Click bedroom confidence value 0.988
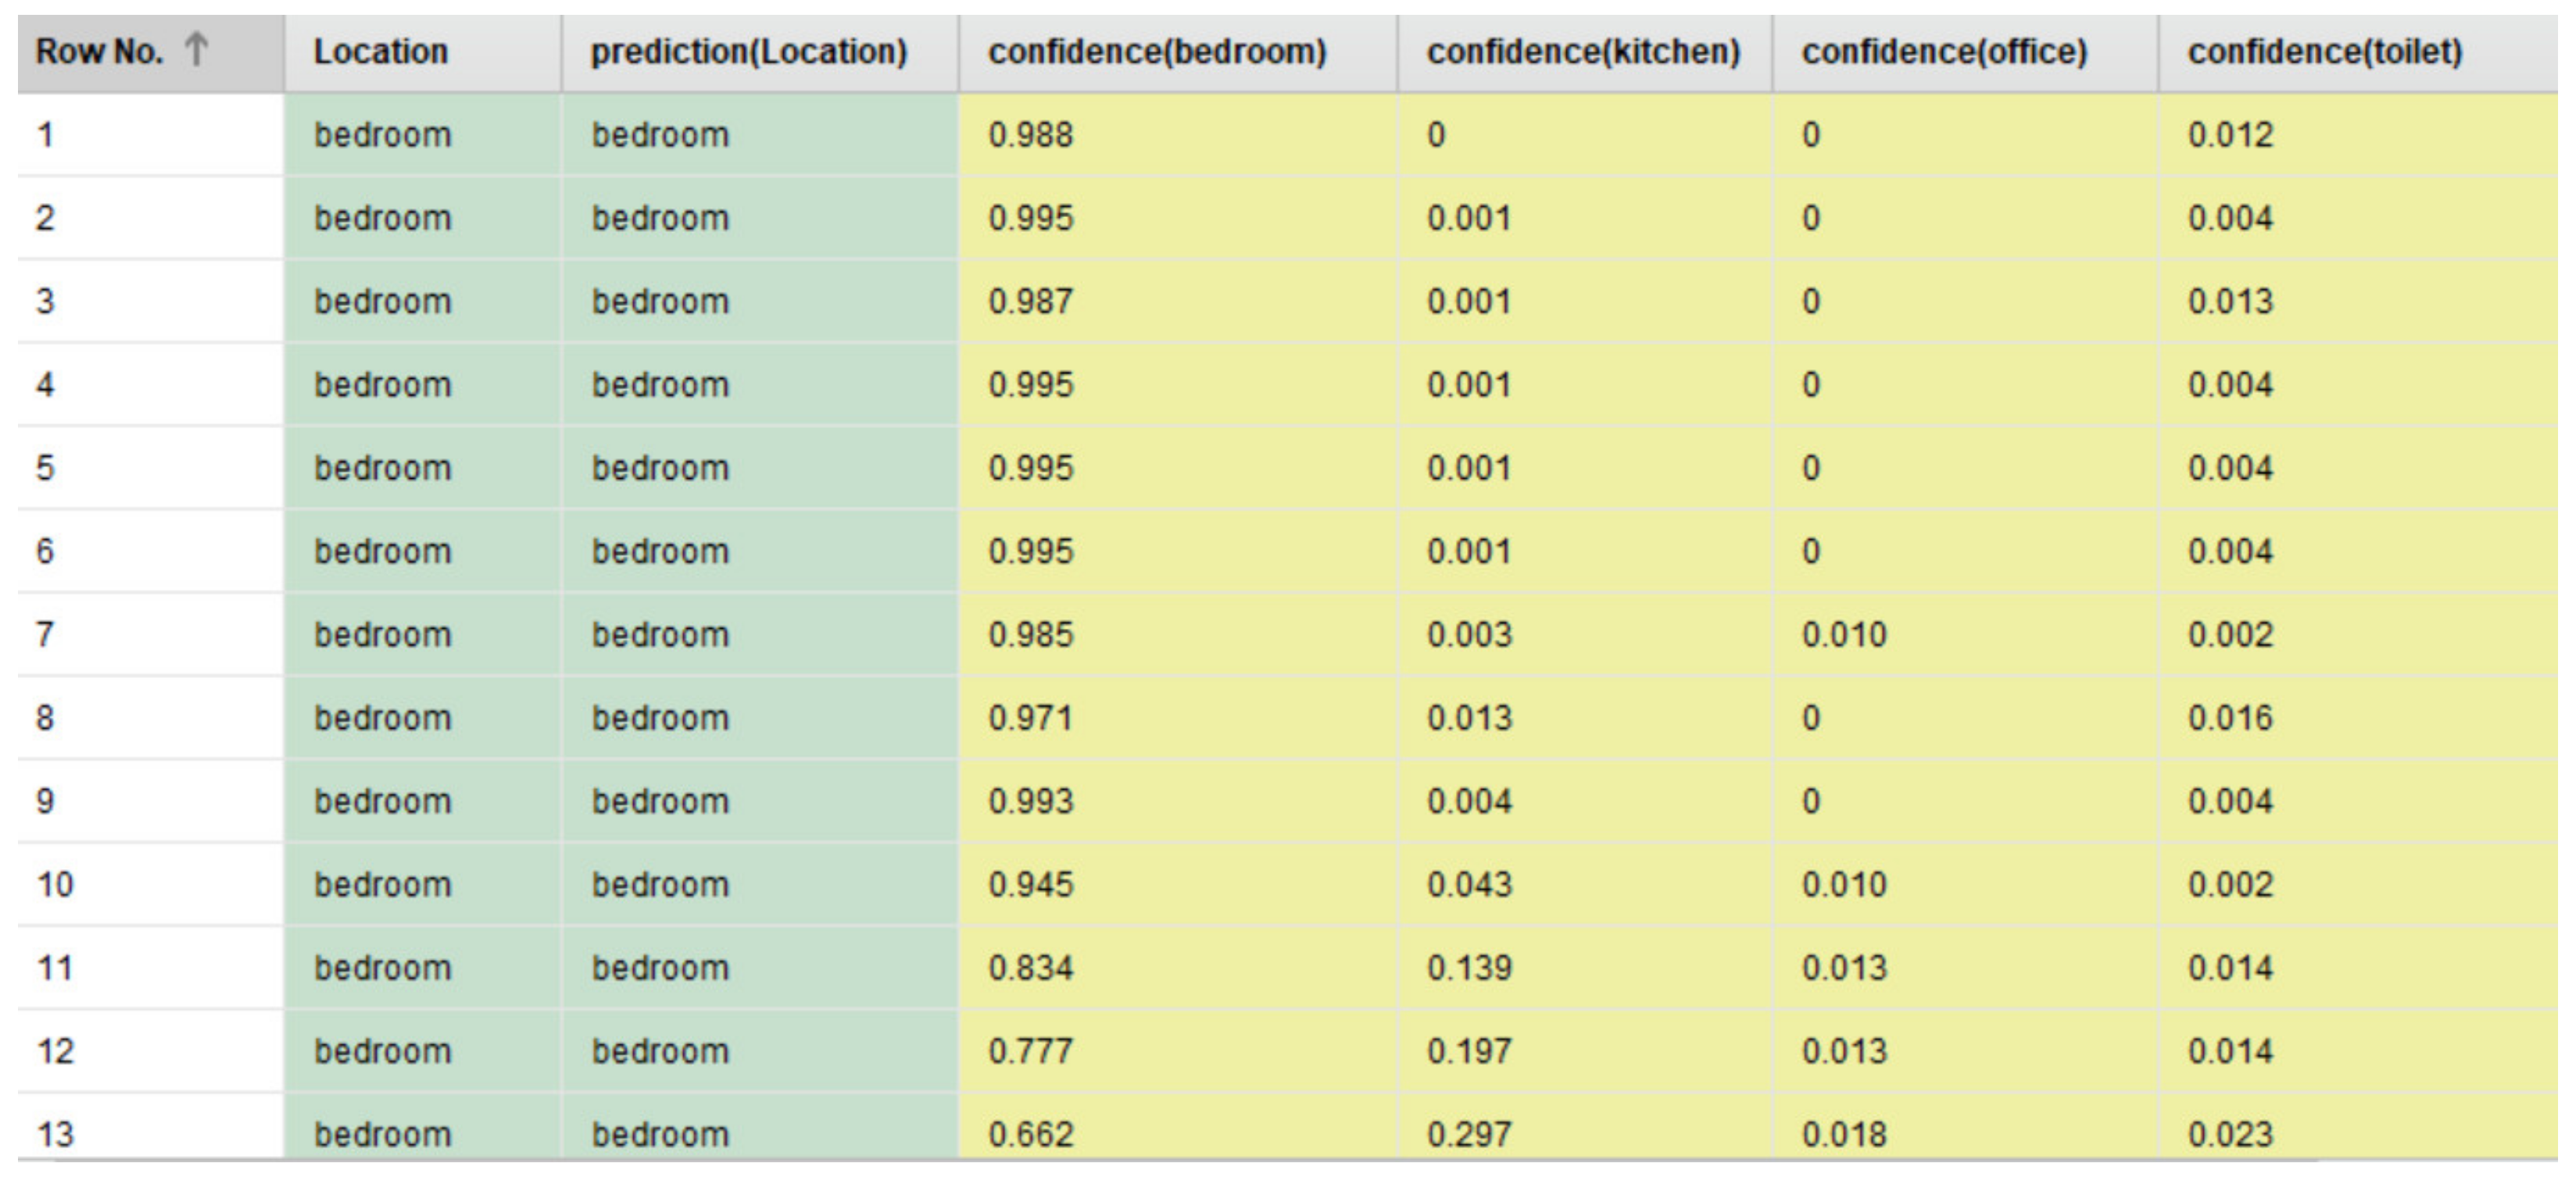This screenshot has width=2576, height=1181. [1030, 135]
